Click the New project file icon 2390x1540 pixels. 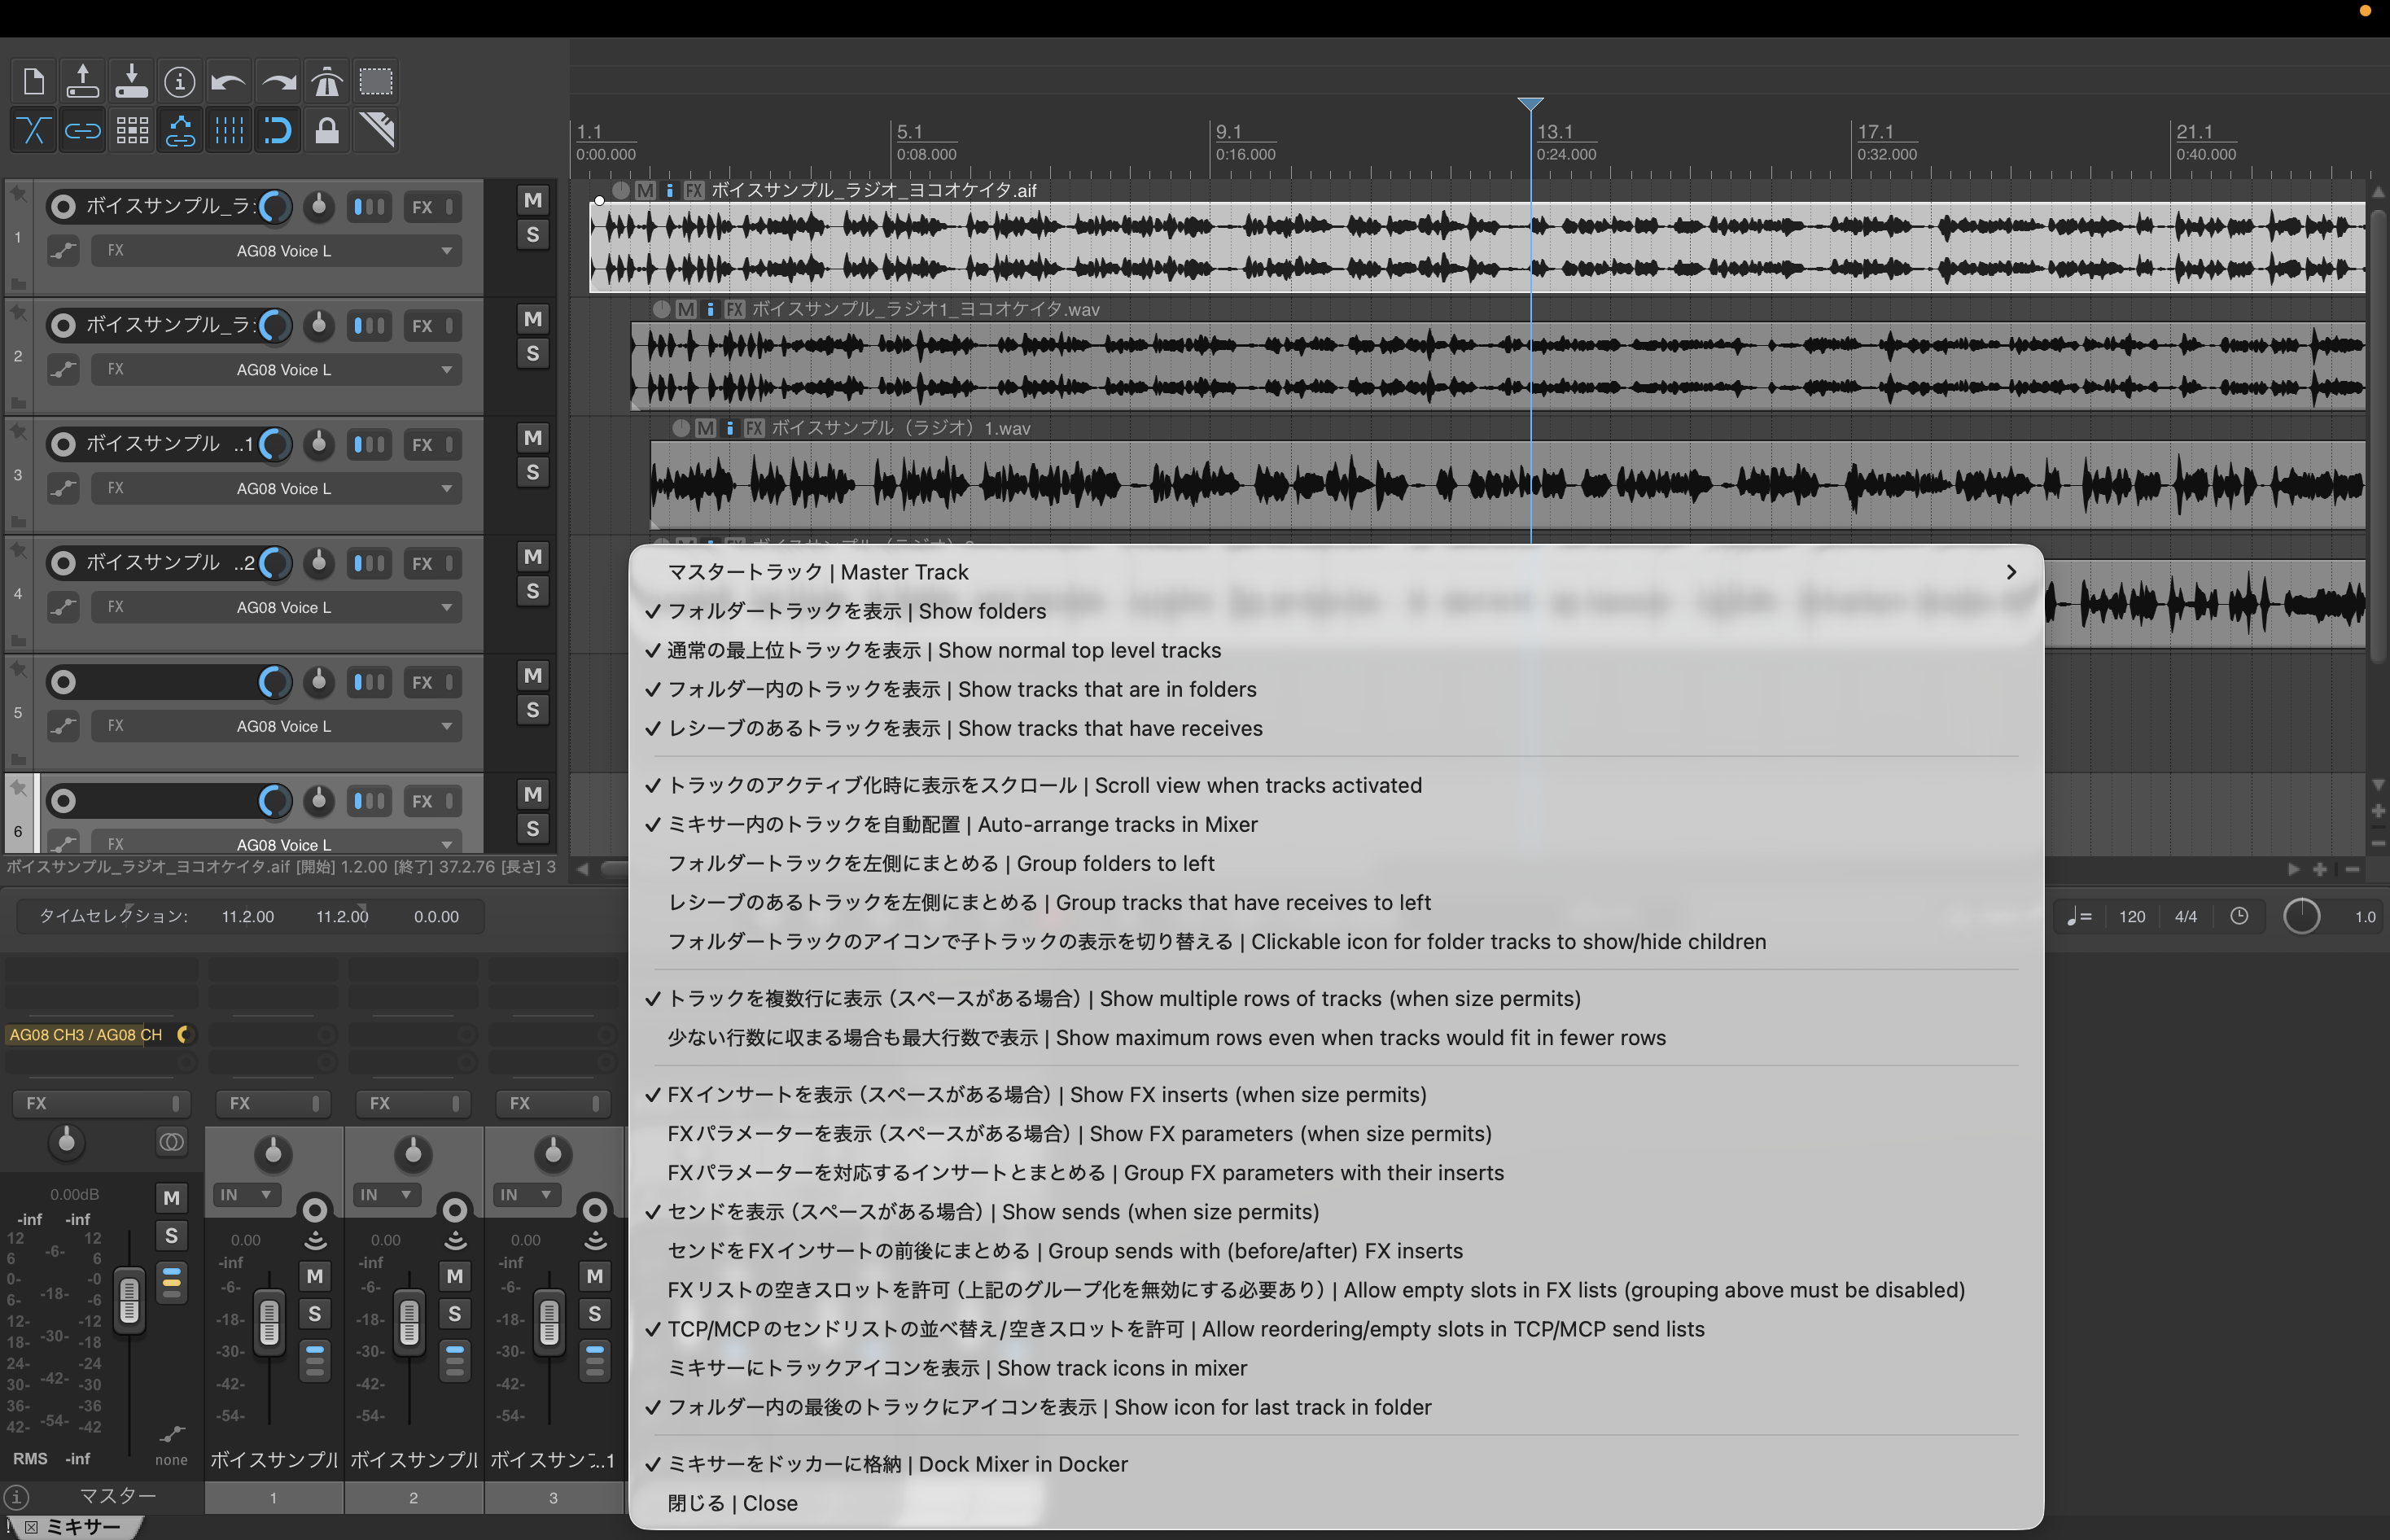[33, 81]
